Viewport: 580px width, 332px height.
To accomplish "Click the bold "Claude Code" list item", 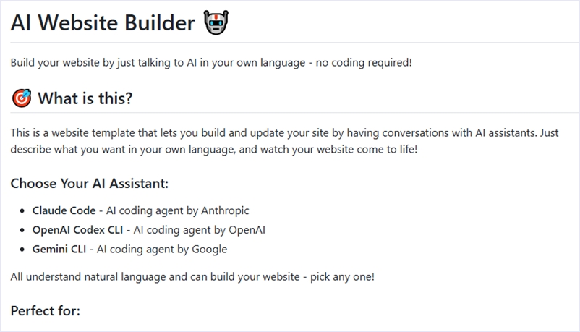I will 64,210.
